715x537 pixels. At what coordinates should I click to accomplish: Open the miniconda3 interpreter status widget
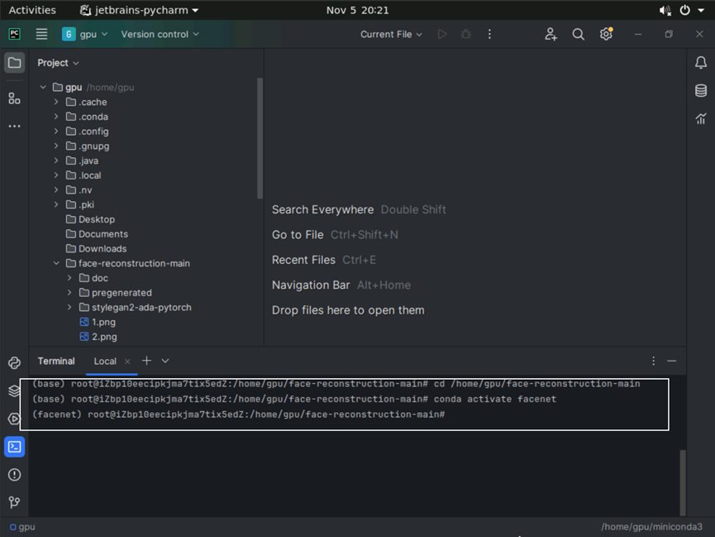tap(651, 527)
